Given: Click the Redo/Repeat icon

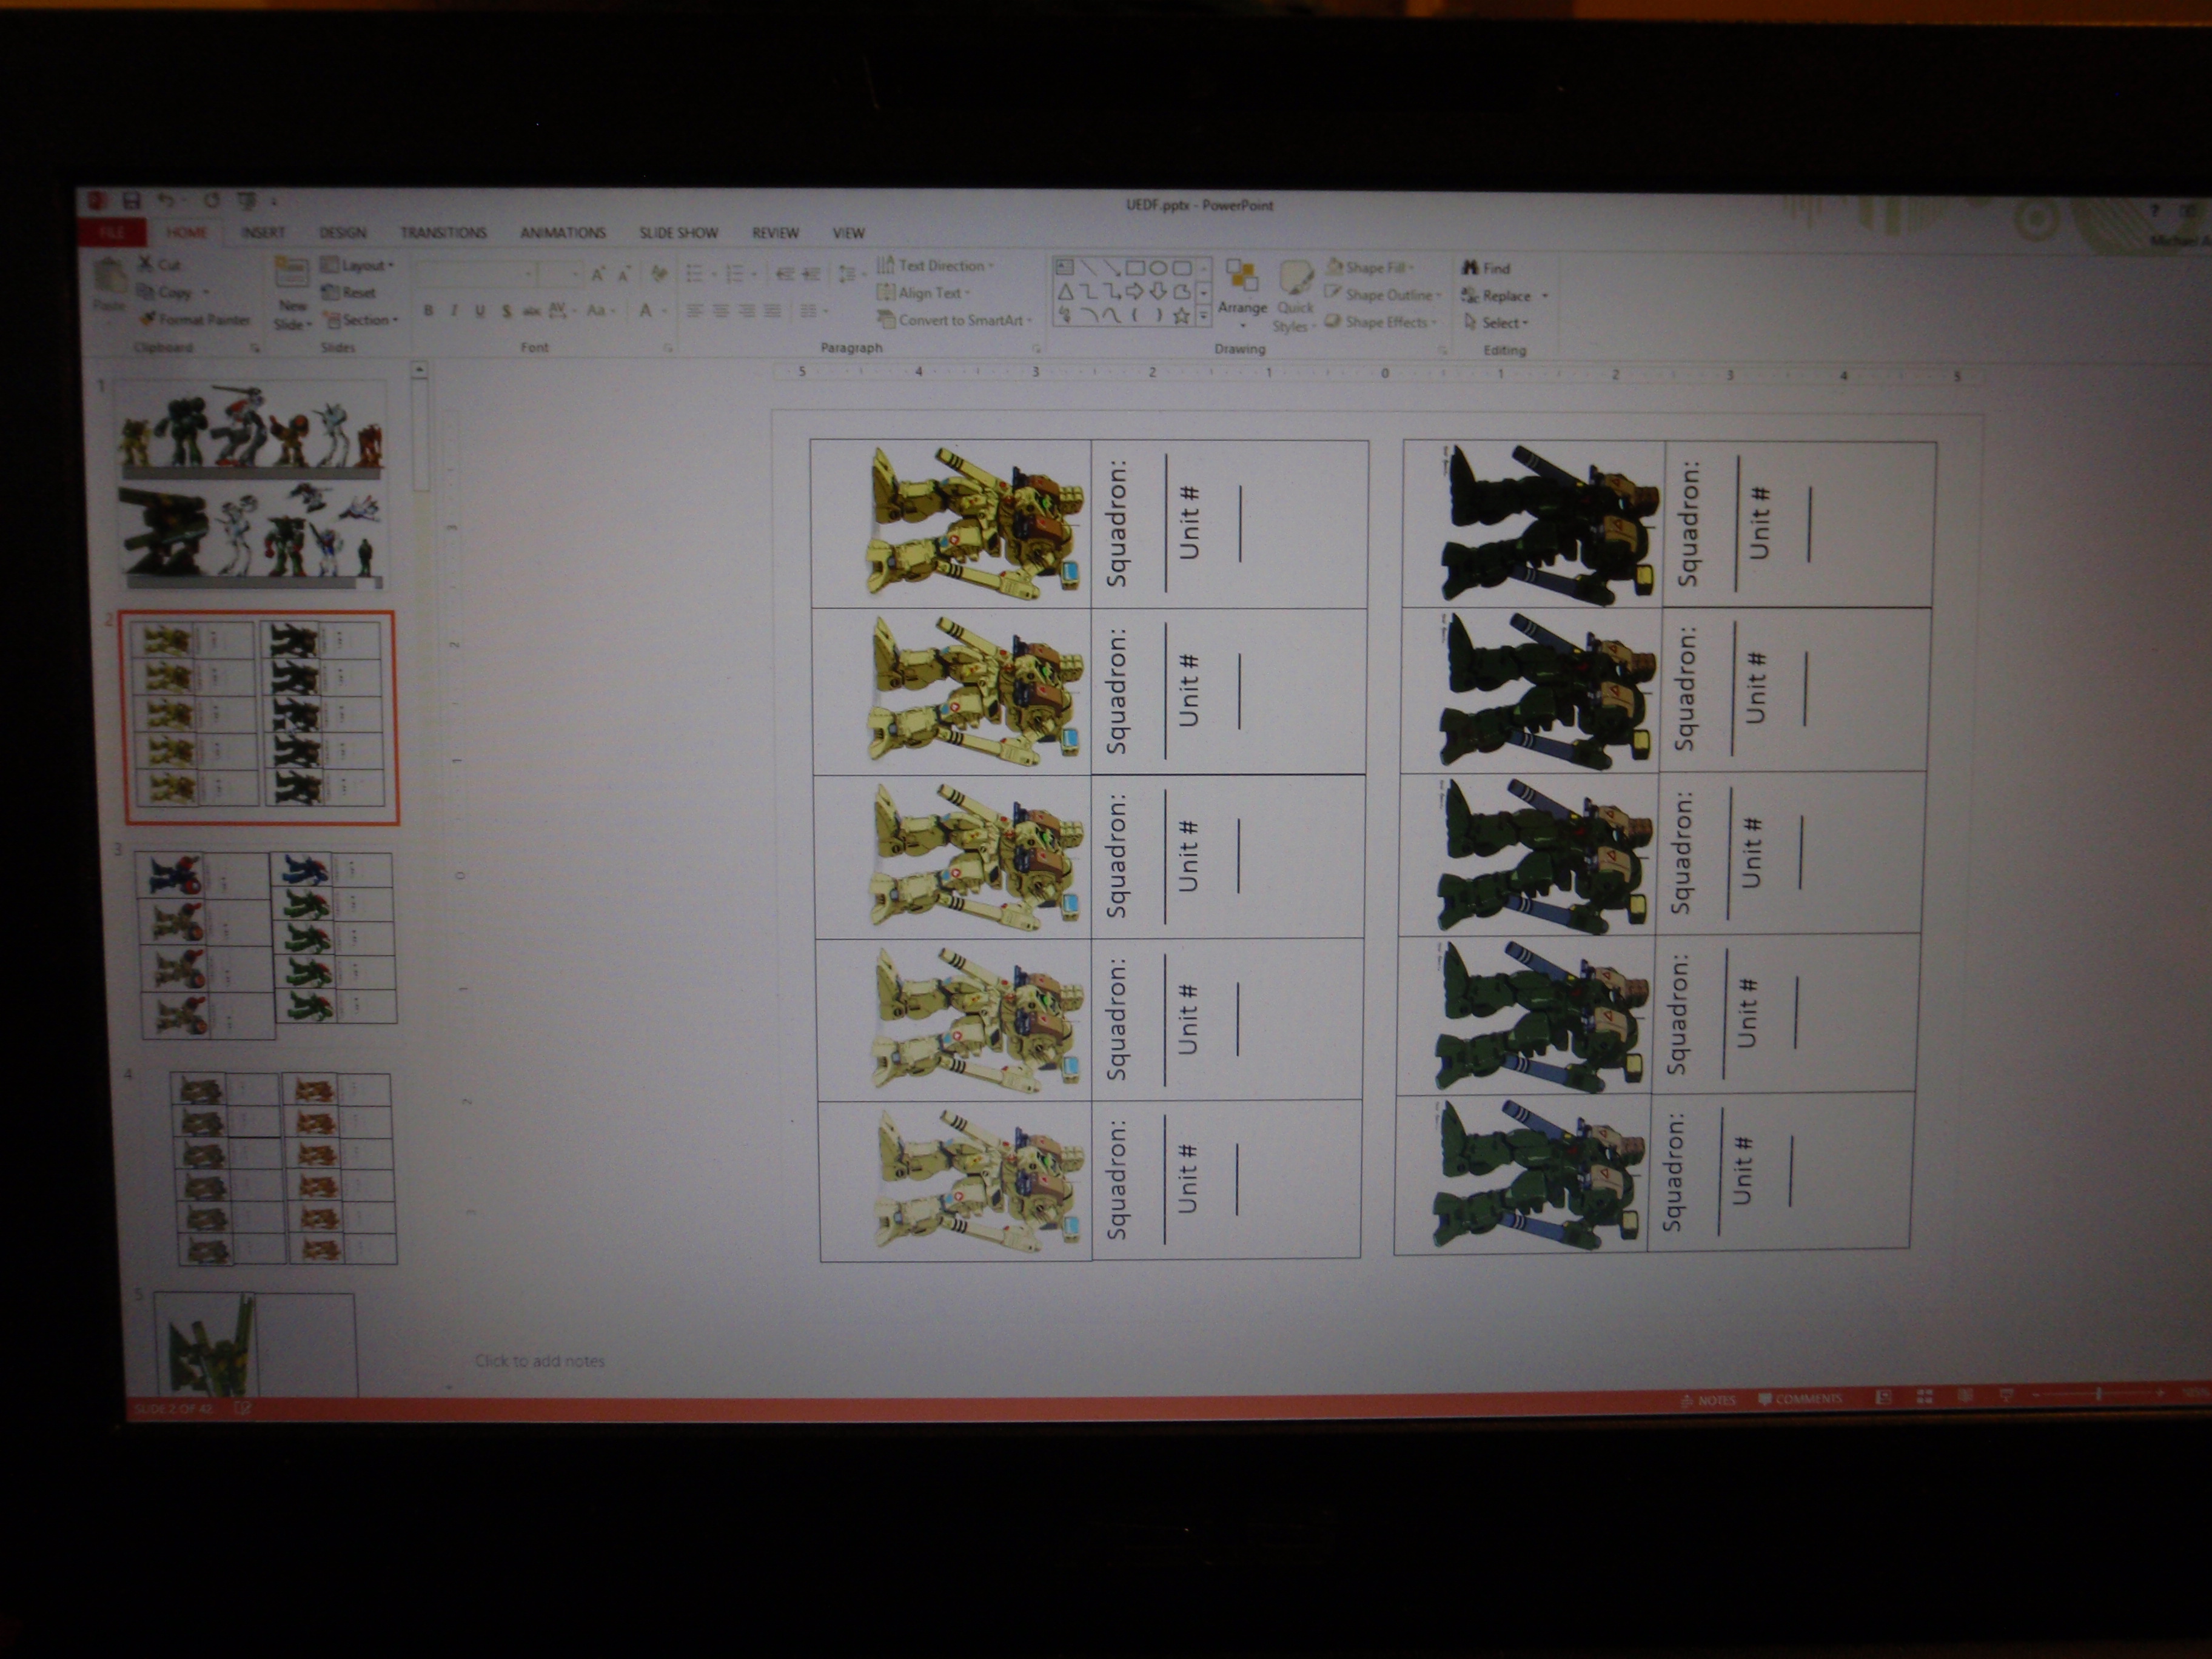Looking at the screenshot, I should [211, 201].
